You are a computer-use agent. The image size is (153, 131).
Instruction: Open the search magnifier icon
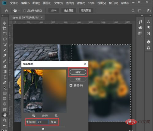tap(133, 11)
